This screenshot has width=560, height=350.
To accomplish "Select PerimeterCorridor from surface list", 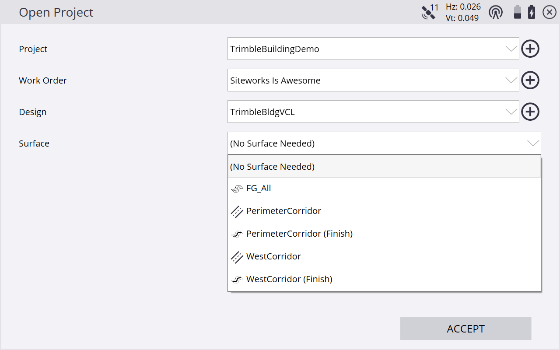I will pos(385,211).
